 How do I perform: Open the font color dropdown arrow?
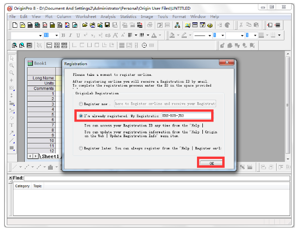[x=160, y=36]
